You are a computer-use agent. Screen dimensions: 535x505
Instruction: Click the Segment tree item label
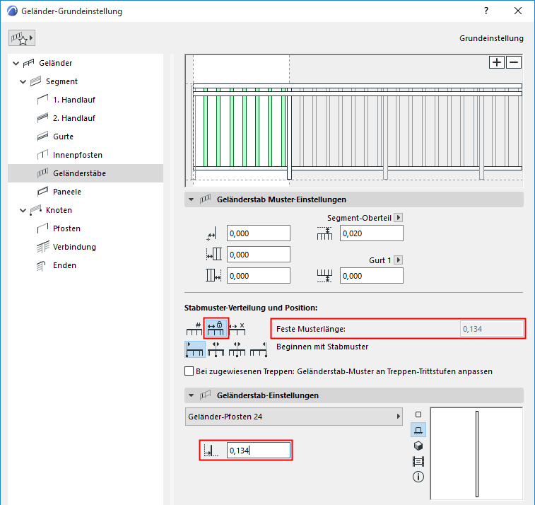click(x=61, y=81)
